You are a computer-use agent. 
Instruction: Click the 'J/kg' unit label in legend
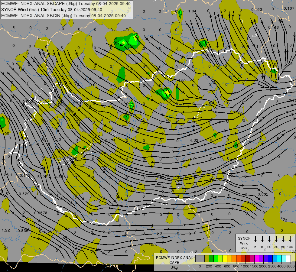pos(174,267)
